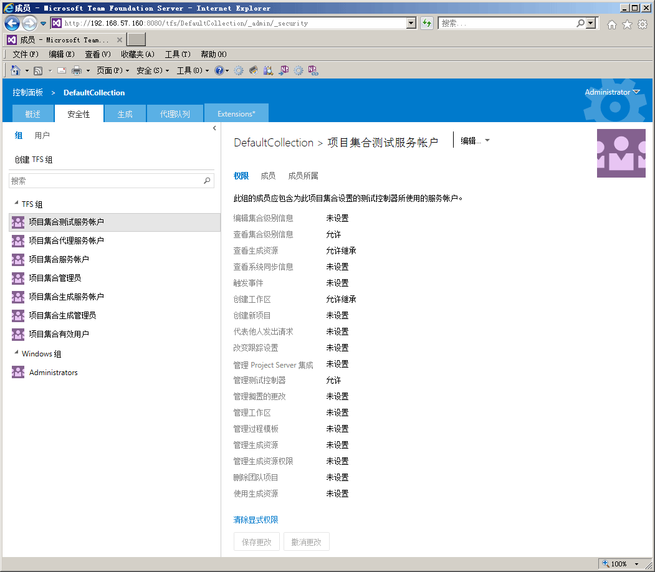Click the home icon in command bar
The height and width of the screenshot is (572, 655).
[16, 70]
